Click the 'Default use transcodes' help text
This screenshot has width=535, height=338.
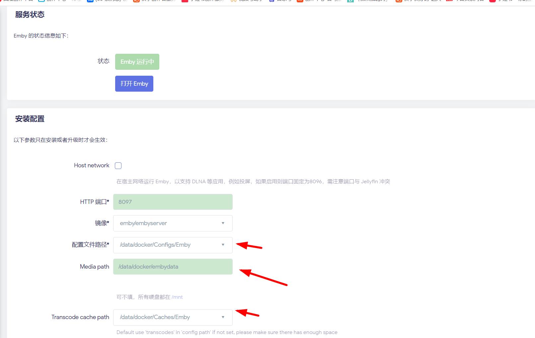(227, 332)
